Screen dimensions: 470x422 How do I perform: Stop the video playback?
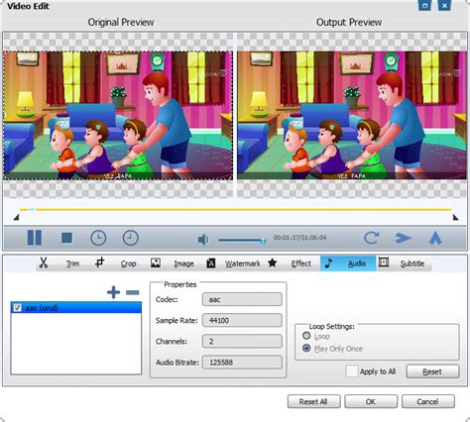(66, 238)
